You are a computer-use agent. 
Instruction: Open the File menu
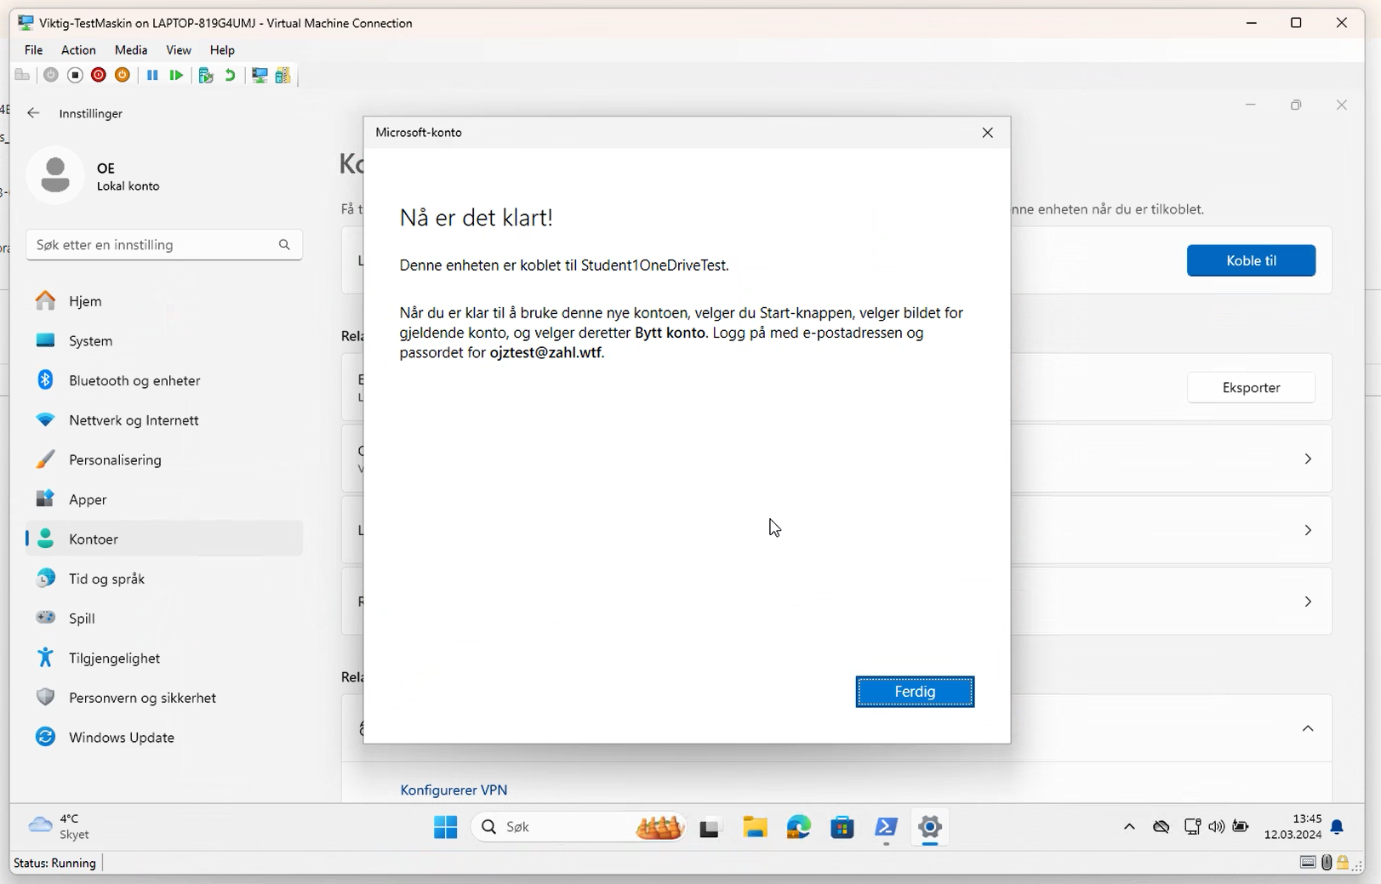33,50
